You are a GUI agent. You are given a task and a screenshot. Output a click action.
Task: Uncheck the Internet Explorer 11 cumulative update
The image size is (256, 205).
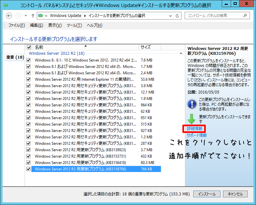point(29,79)
